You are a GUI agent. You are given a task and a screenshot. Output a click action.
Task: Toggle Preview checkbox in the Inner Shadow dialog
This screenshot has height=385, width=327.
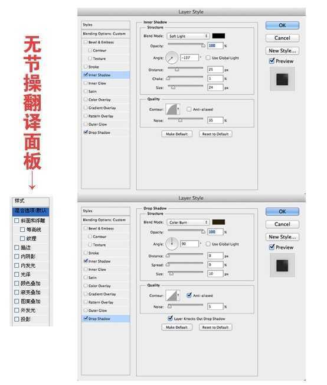pyautogui.click(x=272, y=61)
